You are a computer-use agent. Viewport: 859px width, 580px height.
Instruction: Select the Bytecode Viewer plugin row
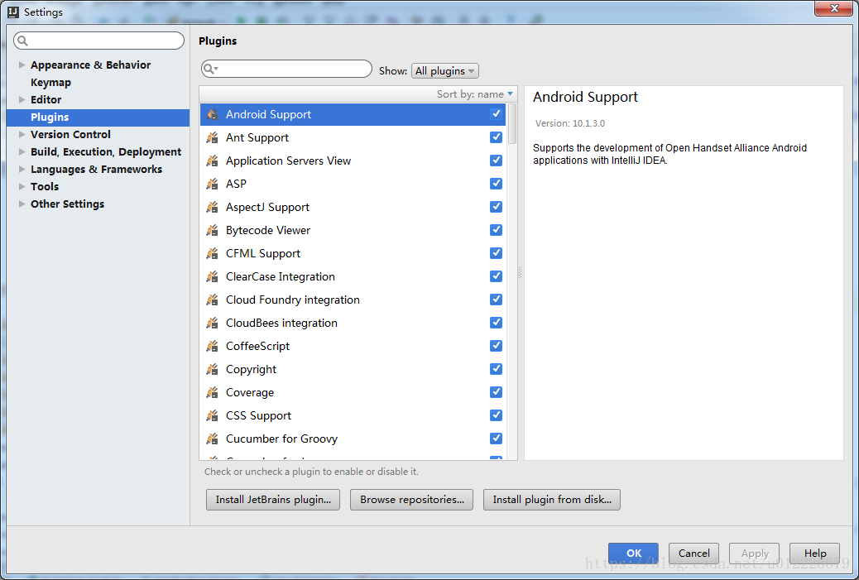click(353, 230)
